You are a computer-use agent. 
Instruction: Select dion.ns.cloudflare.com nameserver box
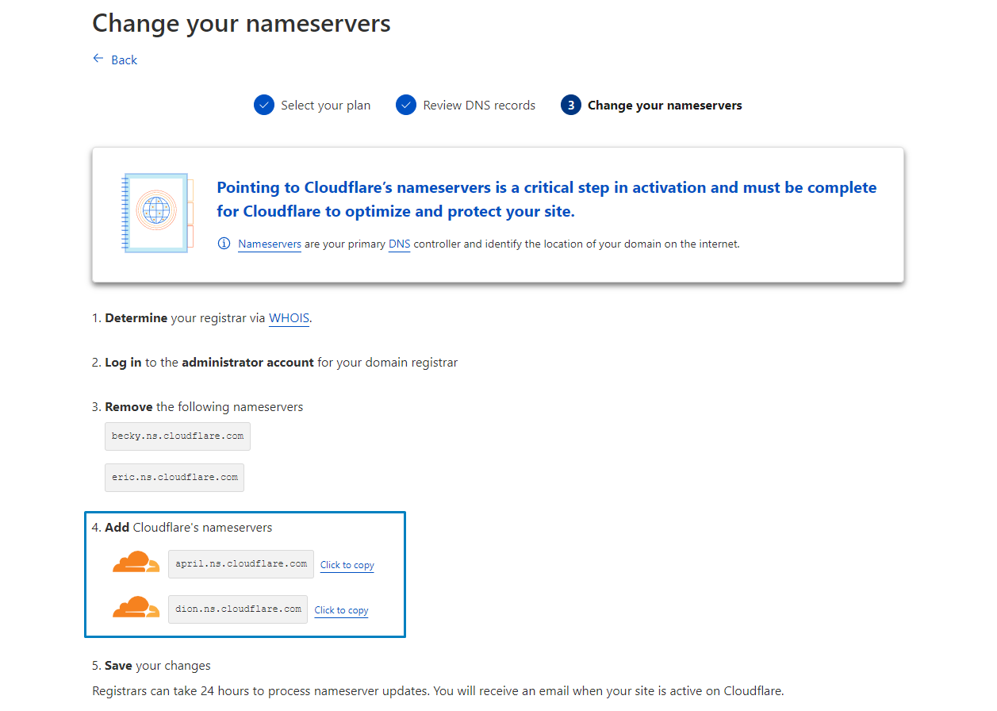[238, 609]
